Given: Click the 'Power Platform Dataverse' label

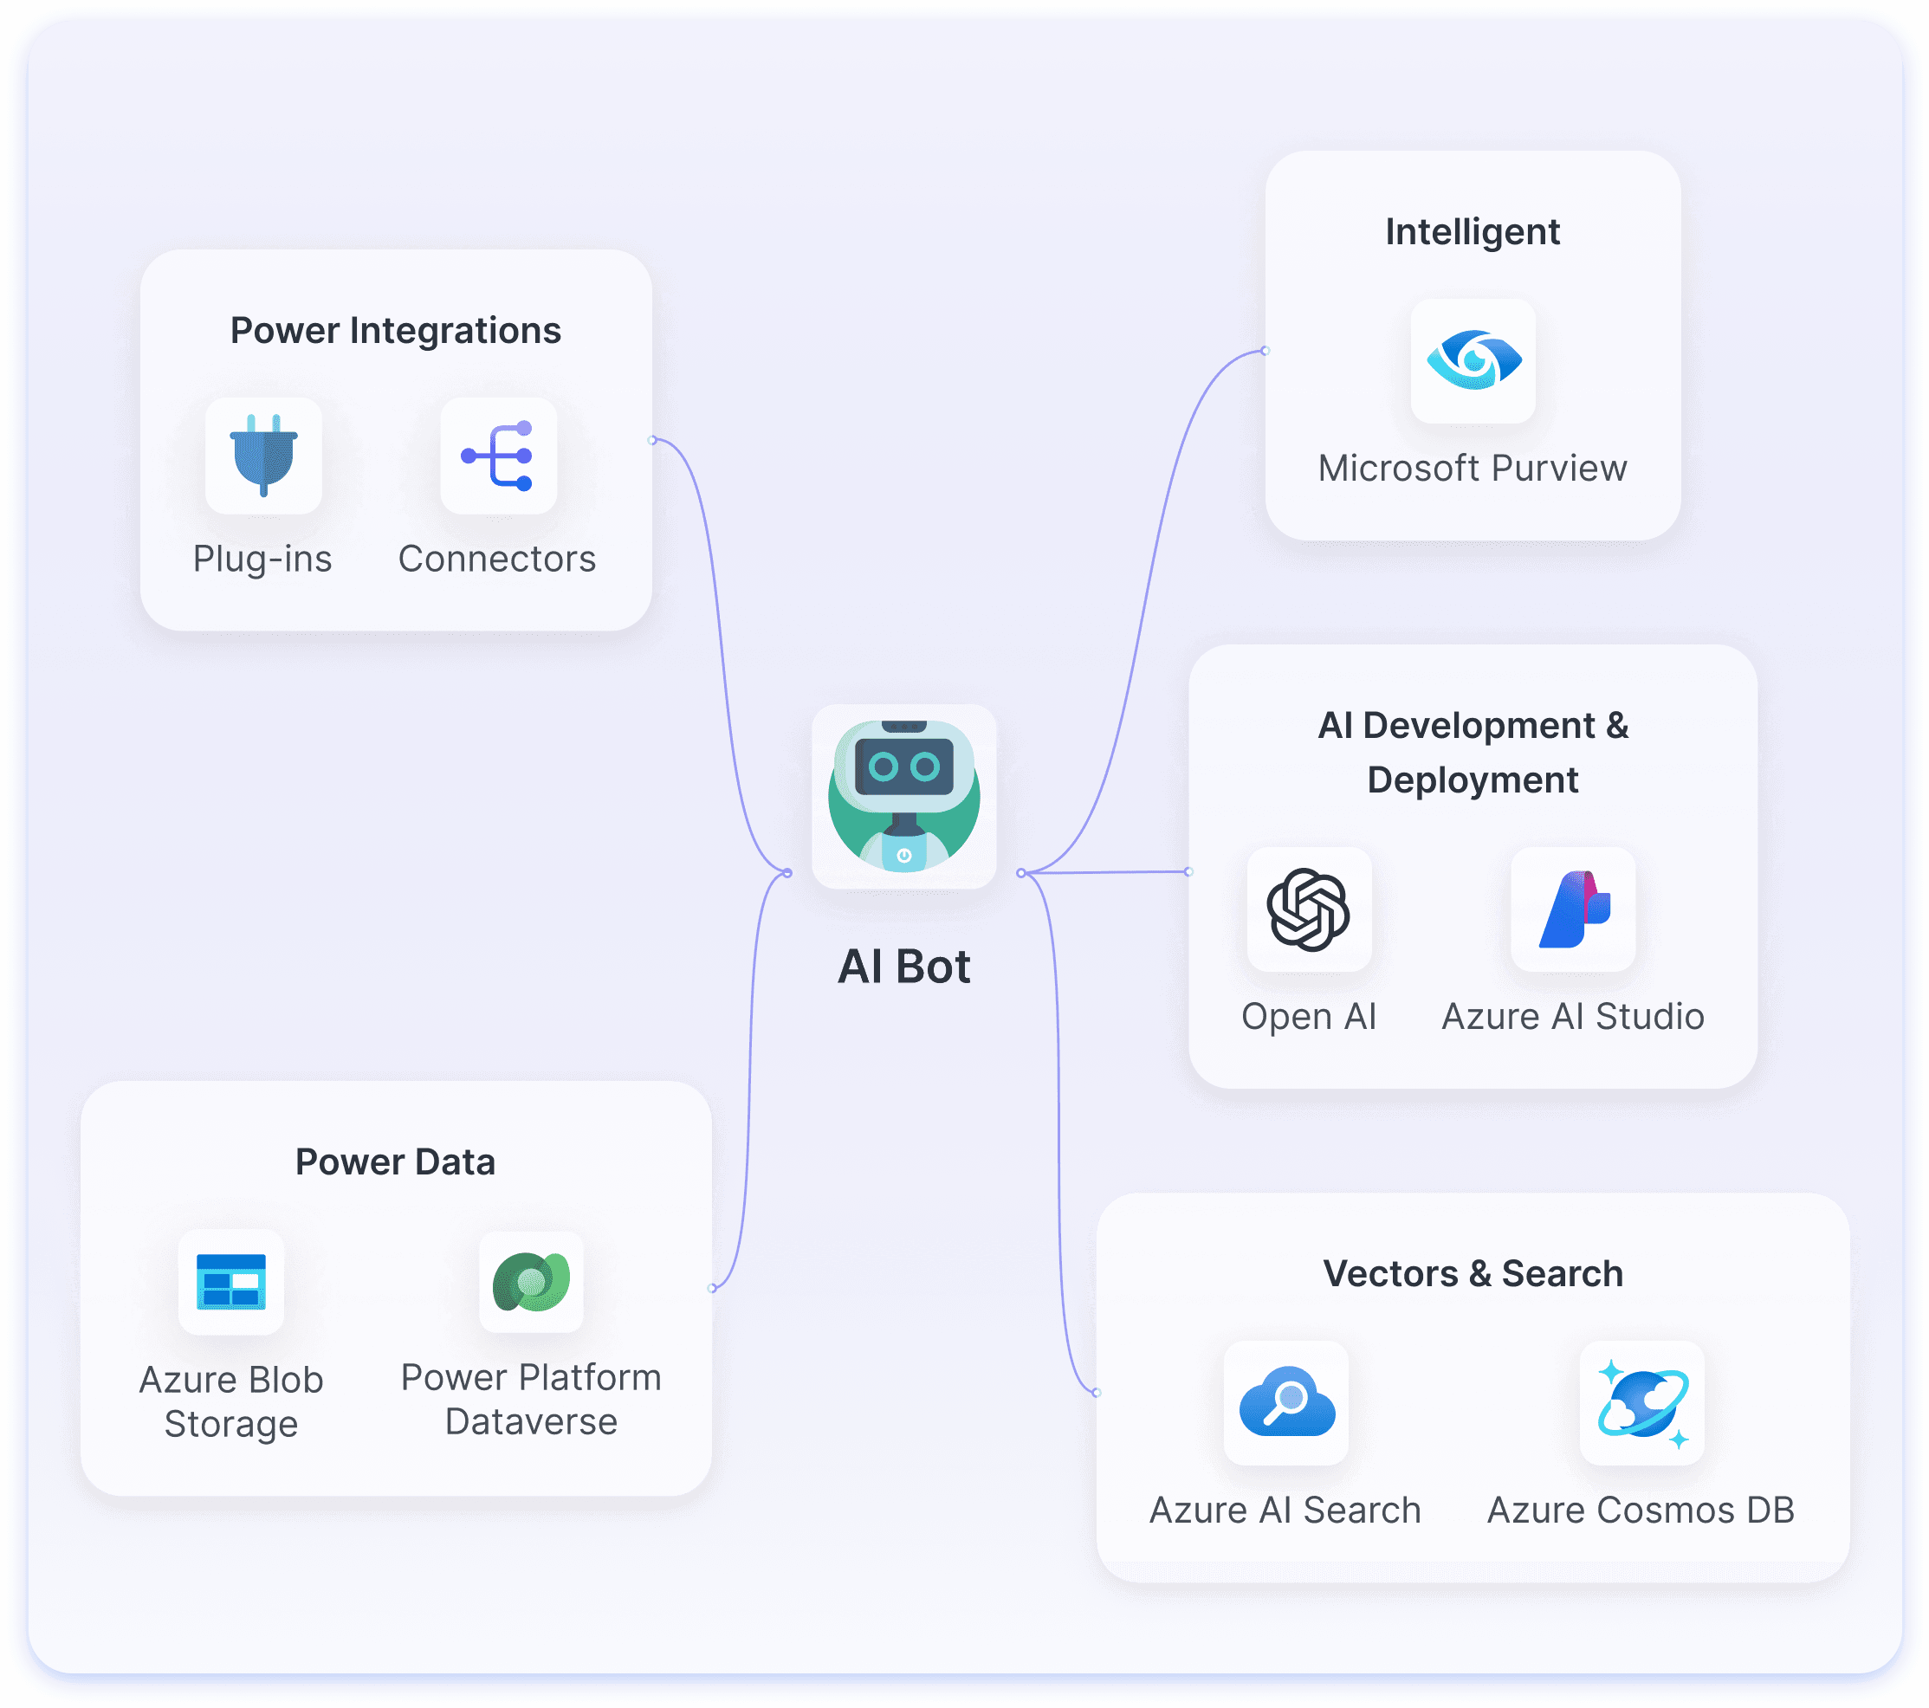Looking at the screenshot, I should point(531,1400).
